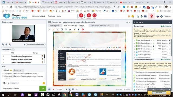The image size is (173, 97).
Task: Click Добавить in Общедоступные Ресурсы
Action: pos(166,60)
